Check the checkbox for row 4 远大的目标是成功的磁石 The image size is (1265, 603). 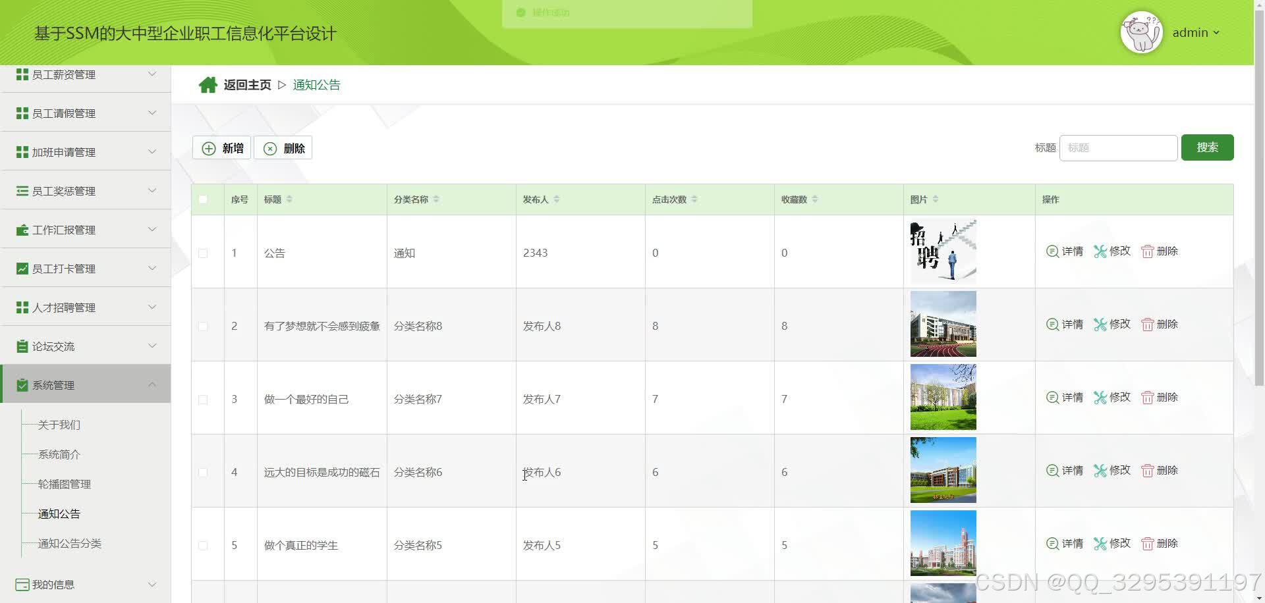(x=203, y=473)
